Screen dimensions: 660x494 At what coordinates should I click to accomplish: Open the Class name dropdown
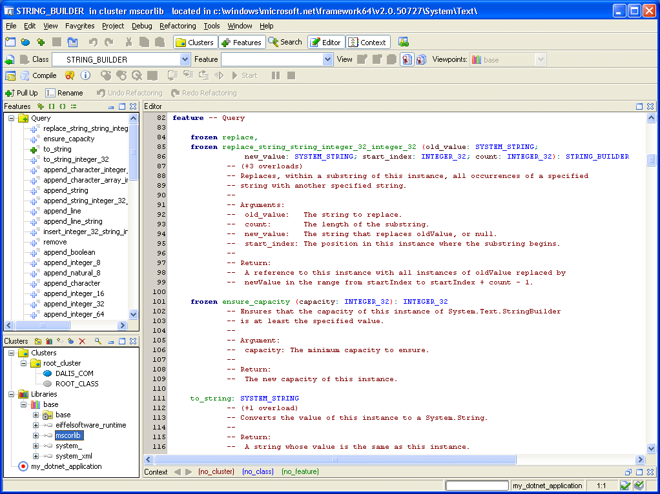[185, 59]
